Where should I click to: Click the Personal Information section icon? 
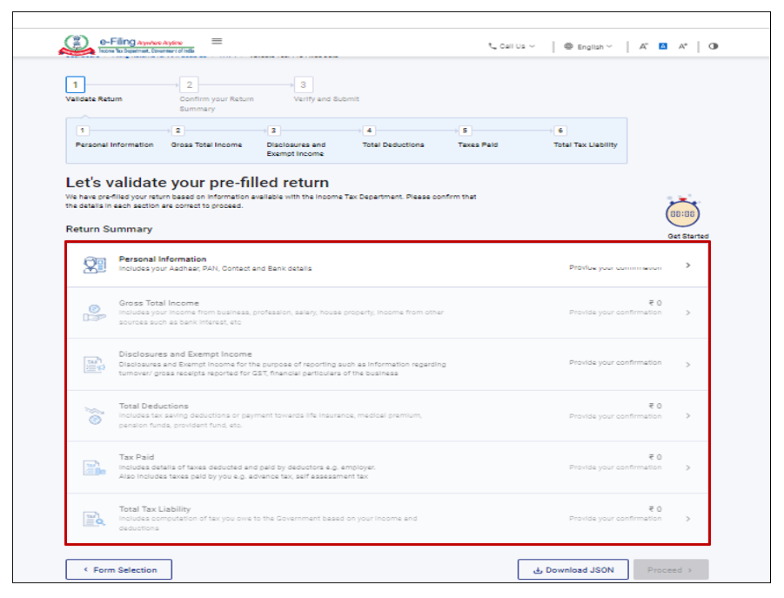pyautogui.click(x=94, y=265)
